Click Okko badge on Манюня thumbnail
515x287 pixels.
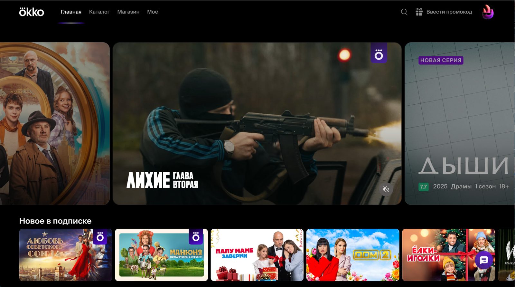196,237
